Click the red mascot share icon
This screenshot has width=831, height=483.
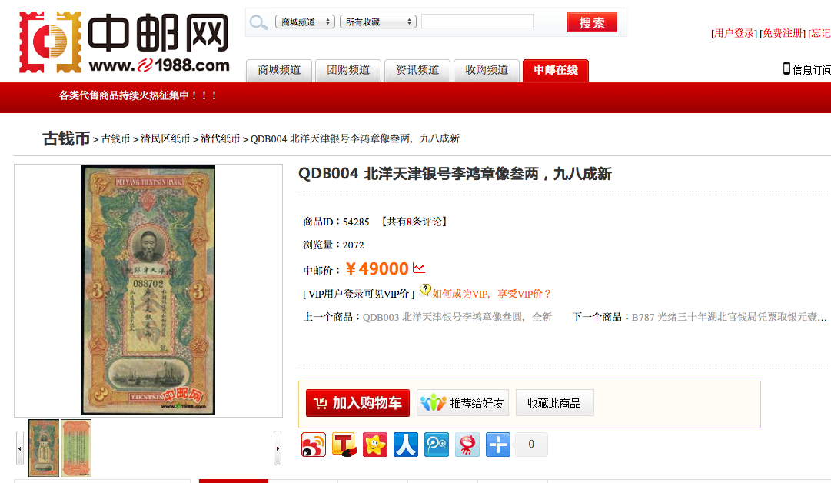tap(467, 445)
